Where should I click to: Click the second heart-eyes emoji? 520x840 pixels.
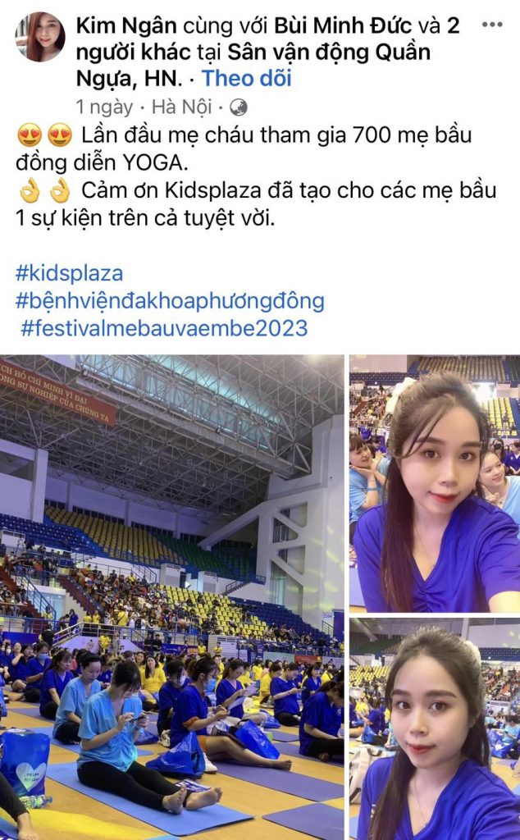59,135
